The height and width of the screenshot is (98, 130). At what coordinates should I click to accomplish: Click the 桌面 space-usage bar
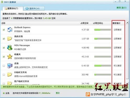pos(103,66)
